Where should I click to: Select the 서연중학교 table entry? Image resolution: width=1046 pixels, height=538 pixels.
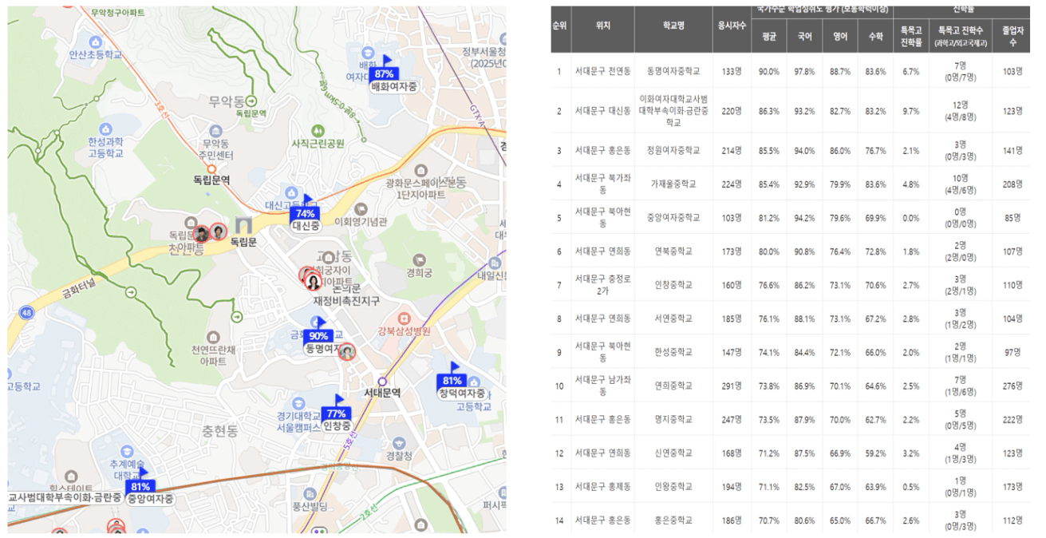pyautogui.click(x=673, y=318)
